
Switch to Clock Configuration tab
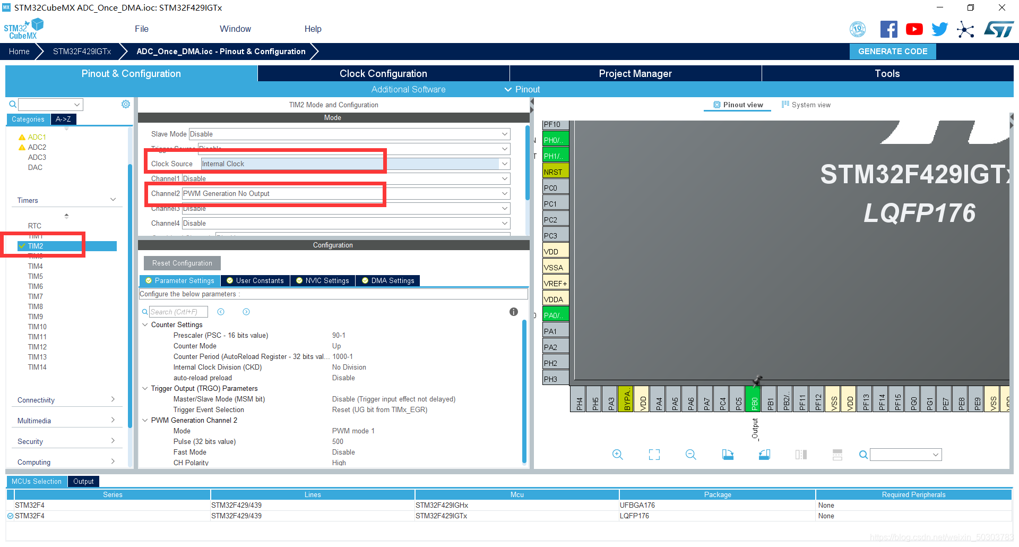click(383, 73)
